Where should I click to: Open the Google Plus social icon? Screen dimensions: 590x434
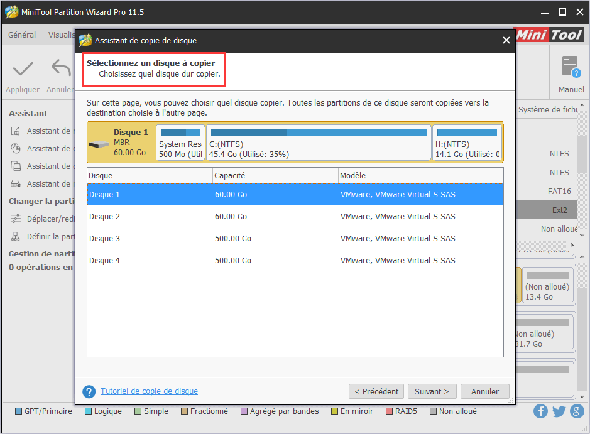tap(577, 411)
